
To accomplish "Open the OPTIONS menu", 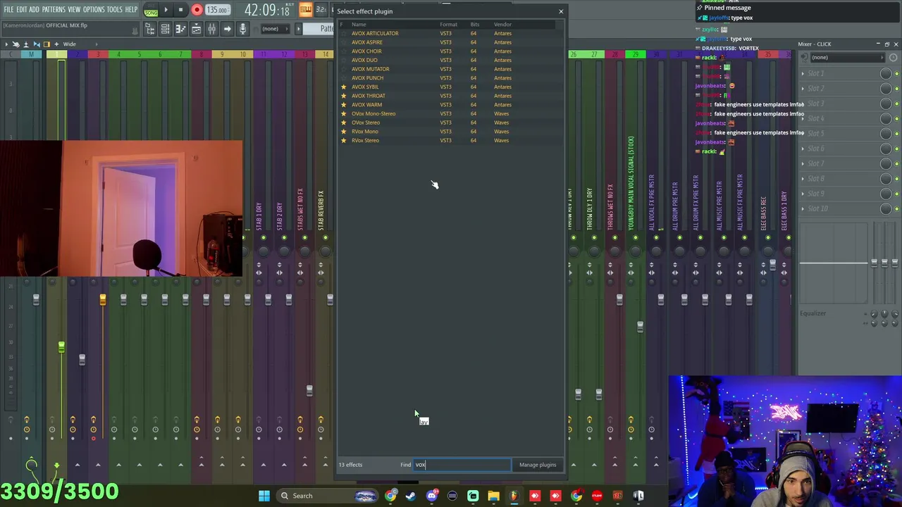I will point(94,10).
